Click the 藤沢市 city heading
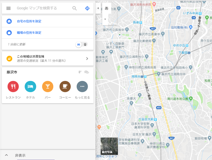 pyautogui.click(x=12, y=72)
